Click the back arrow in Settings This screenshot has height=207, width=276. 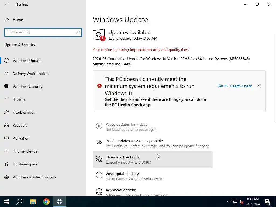(6, 4)
